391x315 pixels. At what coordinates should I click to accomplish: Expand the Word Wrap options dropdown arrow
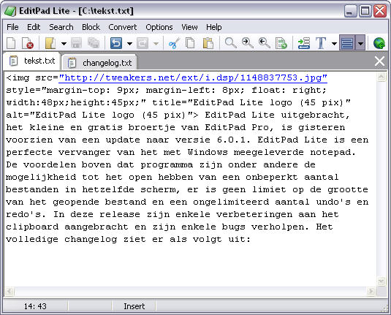tap(360, 43)
